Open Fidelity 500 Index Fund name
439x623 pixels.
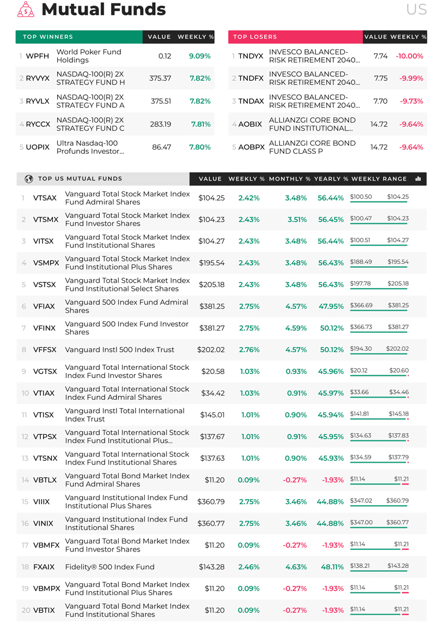tap(110, 567)
